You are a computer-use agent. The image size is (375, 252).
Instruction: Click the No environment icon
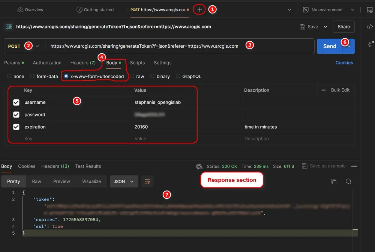(306, 10)
